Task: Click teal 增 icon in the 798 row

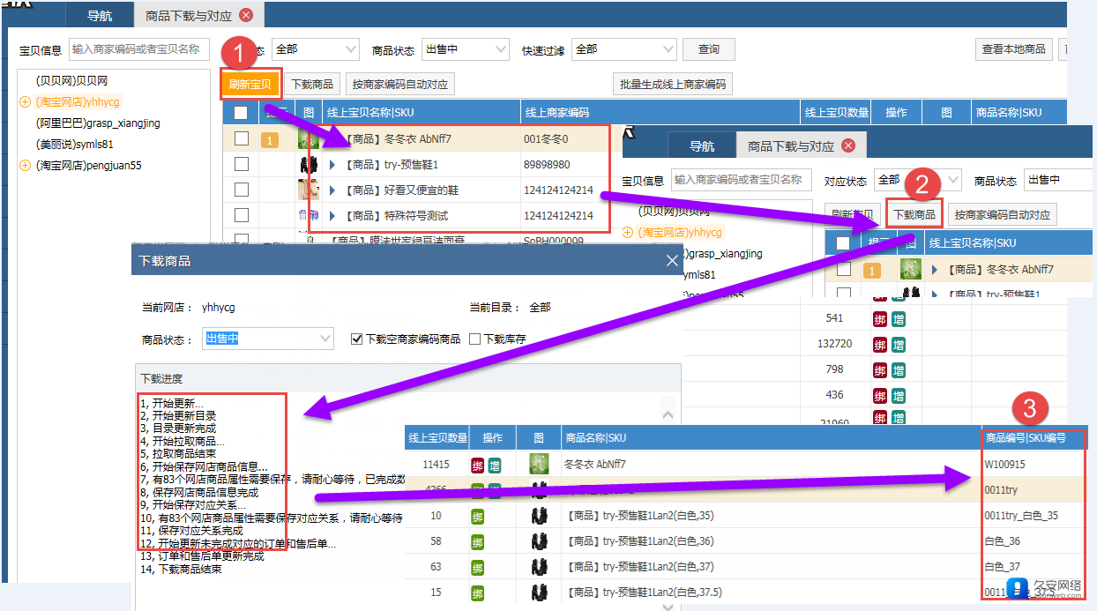Action: click(x=896, y=369)
